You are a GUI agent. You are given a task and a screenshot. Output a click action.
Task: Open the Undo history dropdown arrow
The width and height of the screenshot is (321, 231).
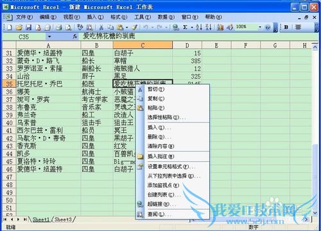152,28
